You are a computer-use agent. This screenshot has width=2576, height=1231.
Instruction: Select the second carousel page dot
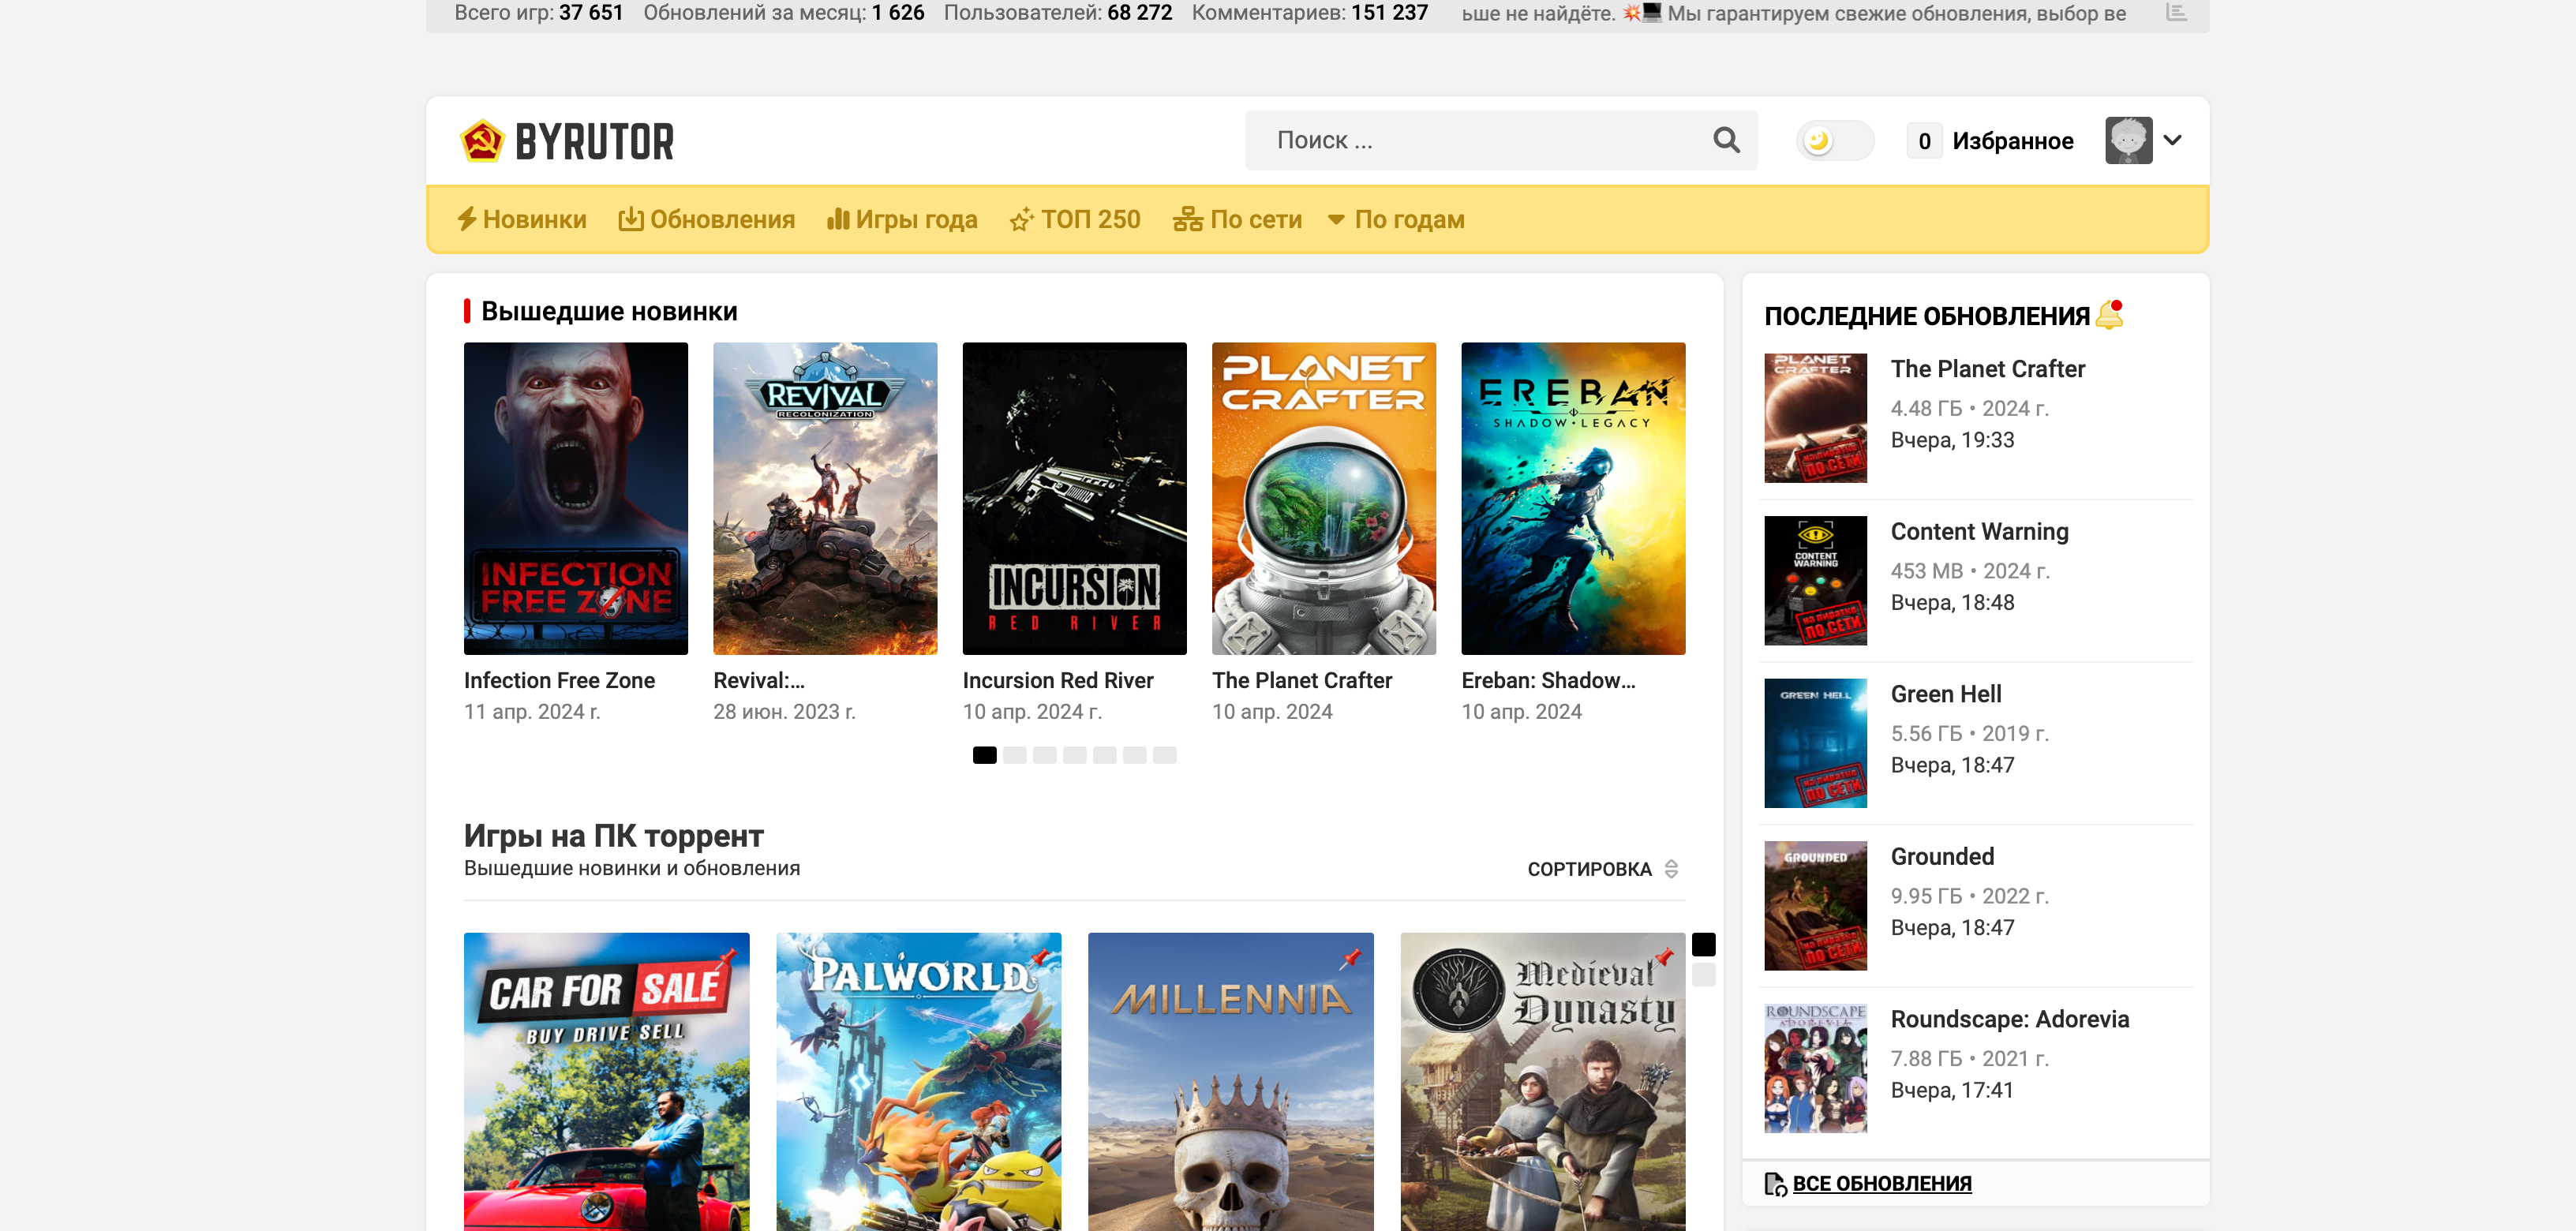1014,755
